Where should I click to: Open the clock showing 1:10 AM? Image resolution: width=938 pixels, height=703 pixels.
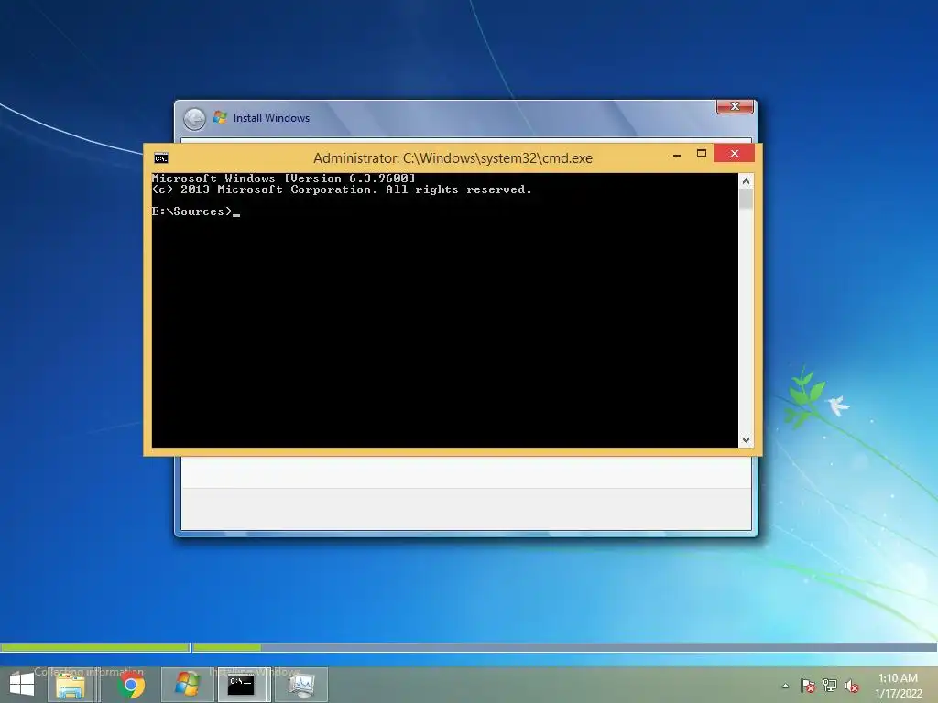tap(898, 686)
